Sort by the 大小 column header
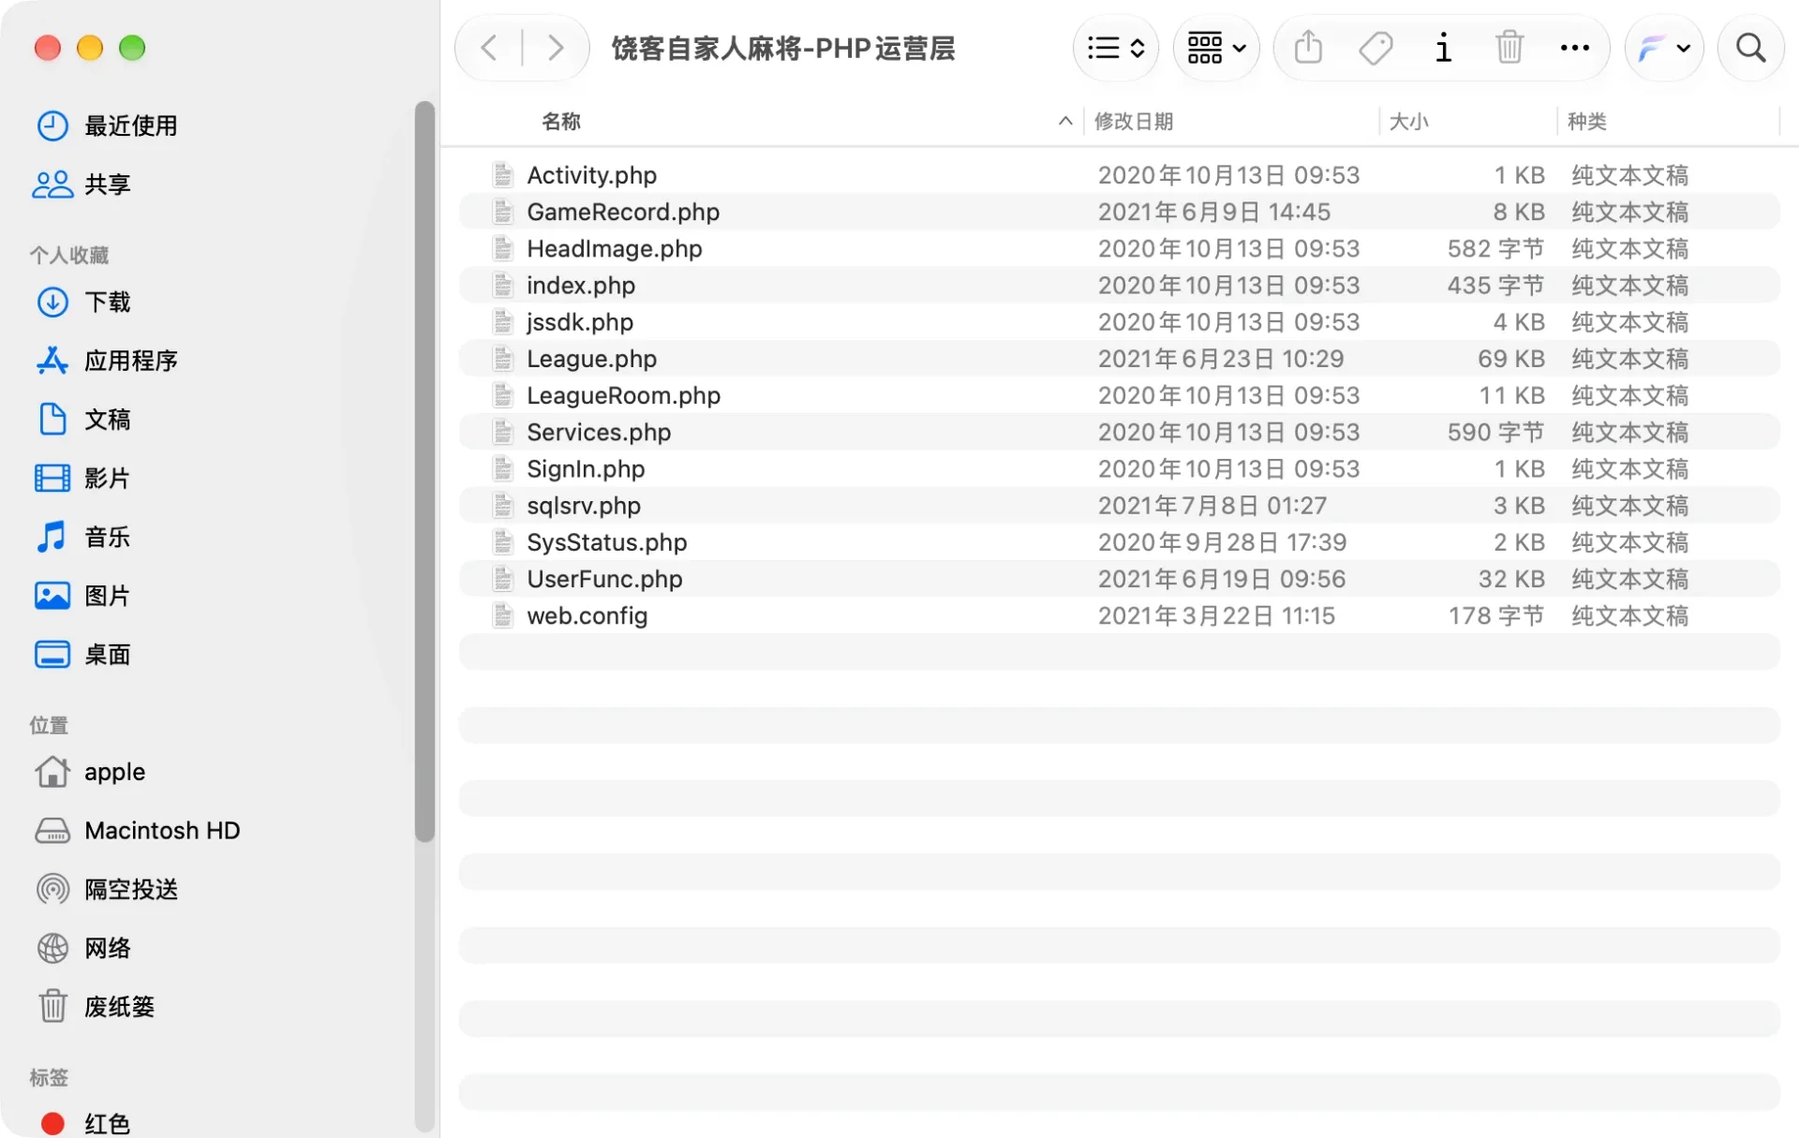Screen dimensions: 1799x1138 pos(1408,122)
